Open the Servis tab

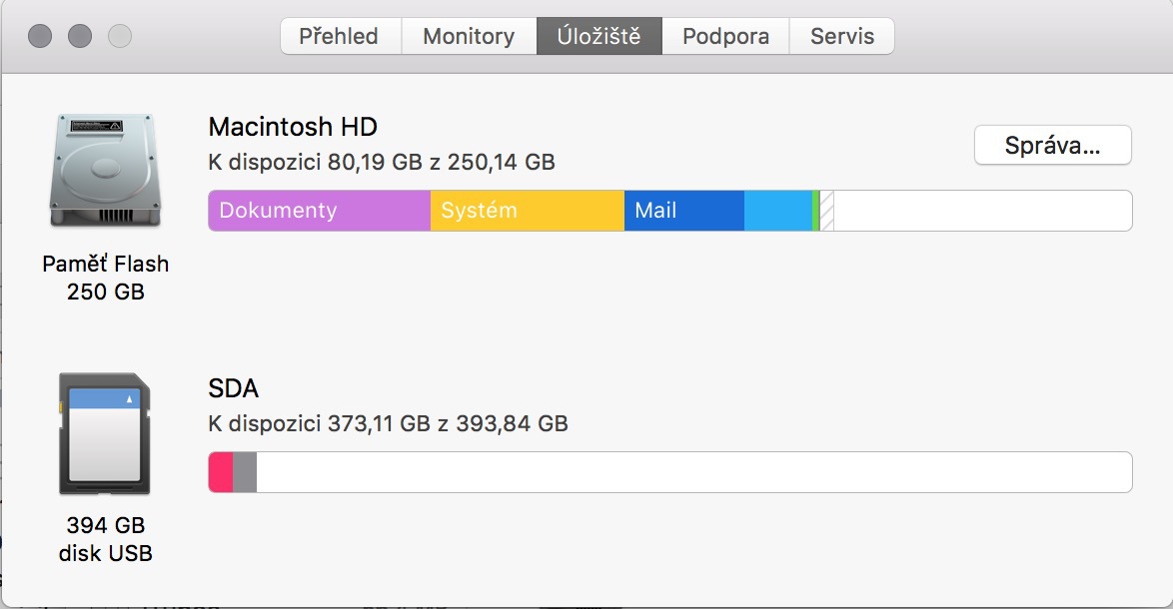(x=841, y=37)
